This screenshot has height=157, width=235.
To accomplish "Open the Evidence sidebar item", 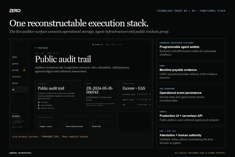I will coord(15,83).
